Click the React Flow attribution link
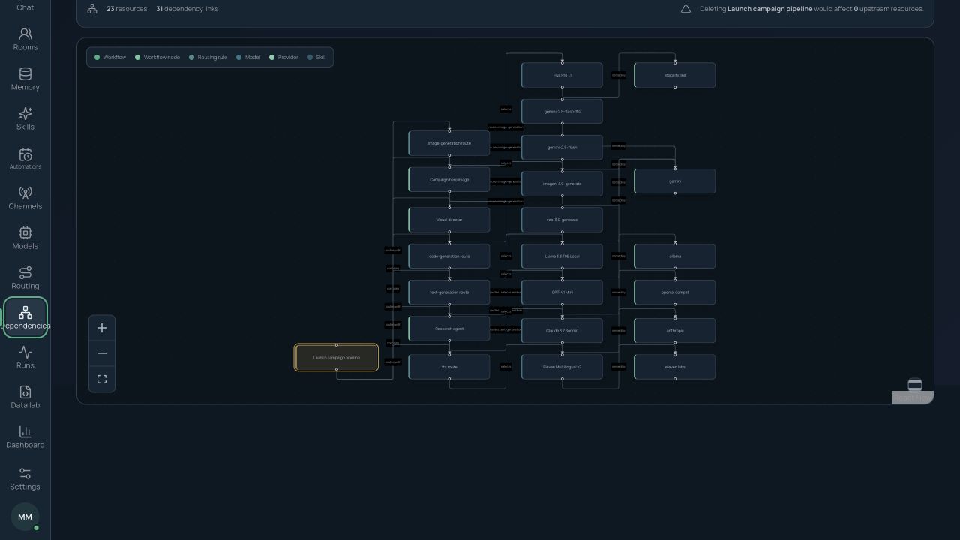 point(911,398)
